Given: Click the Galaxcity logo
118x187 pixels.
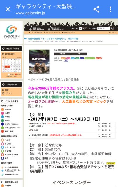Looking at the screenshot, I should 11,32.
